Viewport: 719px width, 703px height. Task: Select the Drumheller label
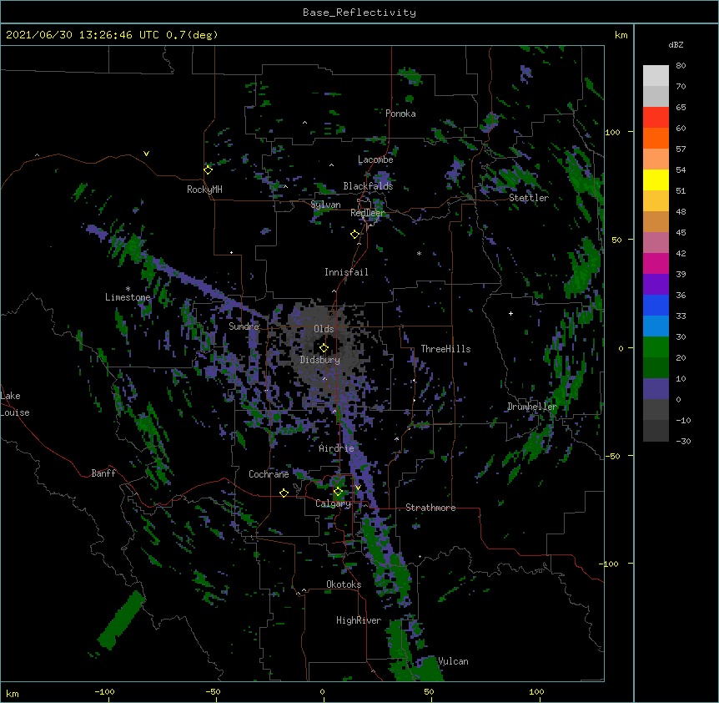pyautogui.click(x=532, y=407)
